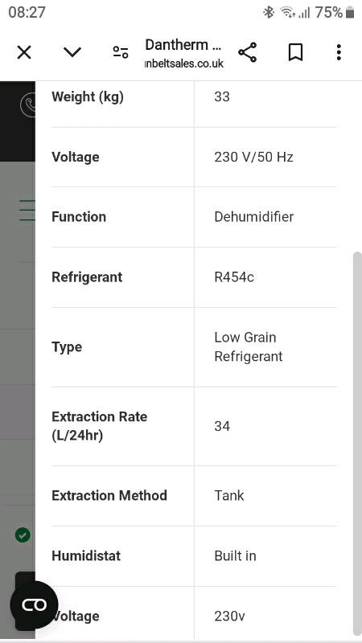The image size is (362, 643).
Task: Open the round chat widget button
Action: coord(34,605)
